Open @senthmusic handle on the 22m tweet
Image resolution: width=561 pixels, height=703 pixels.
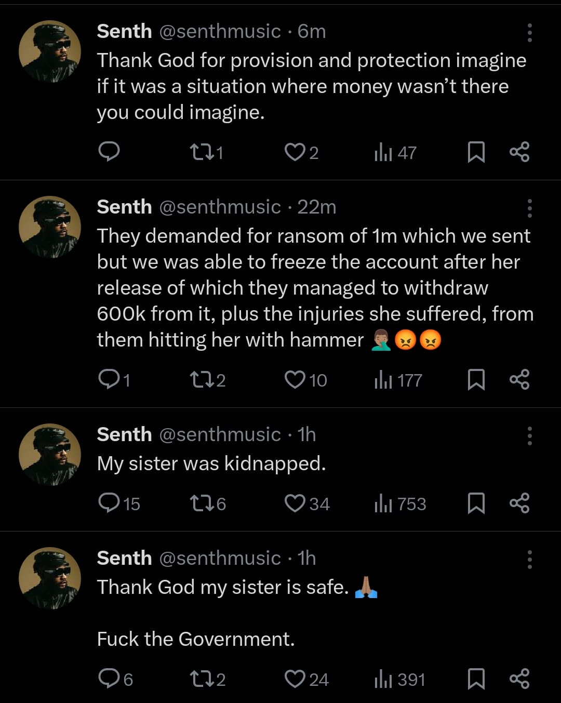[x=220, y=207]
